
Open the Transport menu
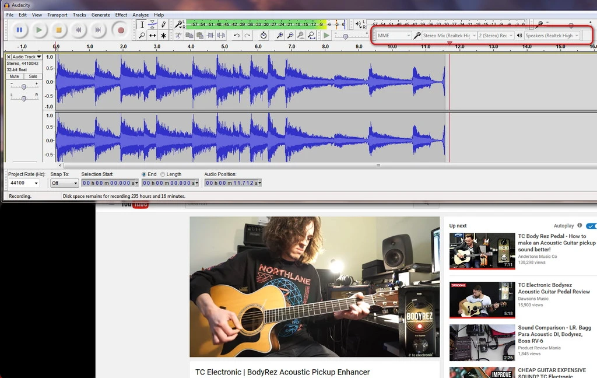(57, 15)
